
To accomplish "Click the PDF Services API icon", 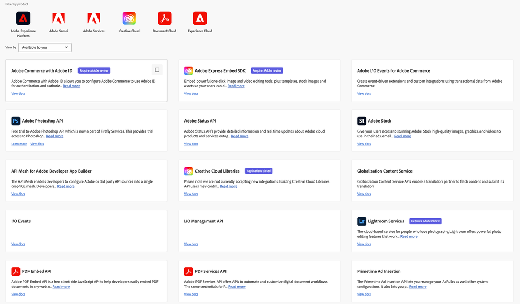I will tap(189, 271).
